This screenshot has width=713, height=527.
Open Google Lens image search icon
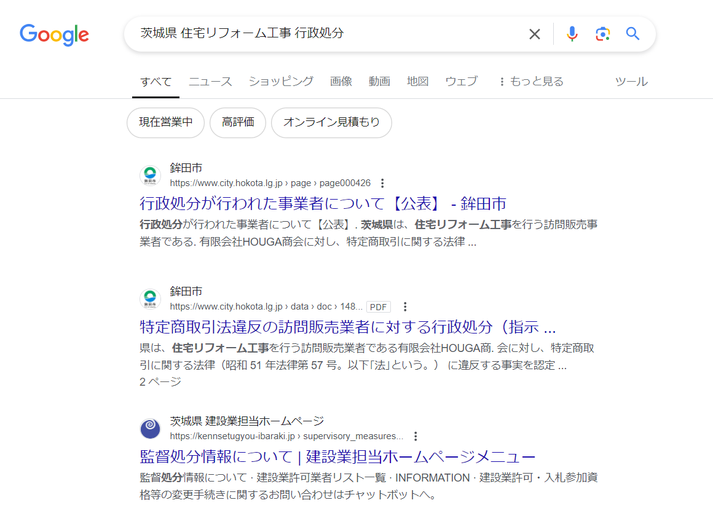point(602,34)
